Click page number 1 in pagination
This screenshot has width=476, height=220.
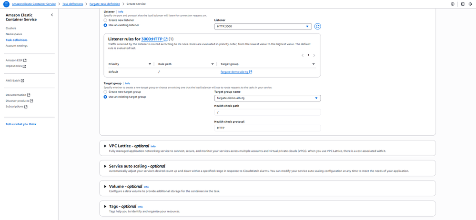tap(308, 55)
